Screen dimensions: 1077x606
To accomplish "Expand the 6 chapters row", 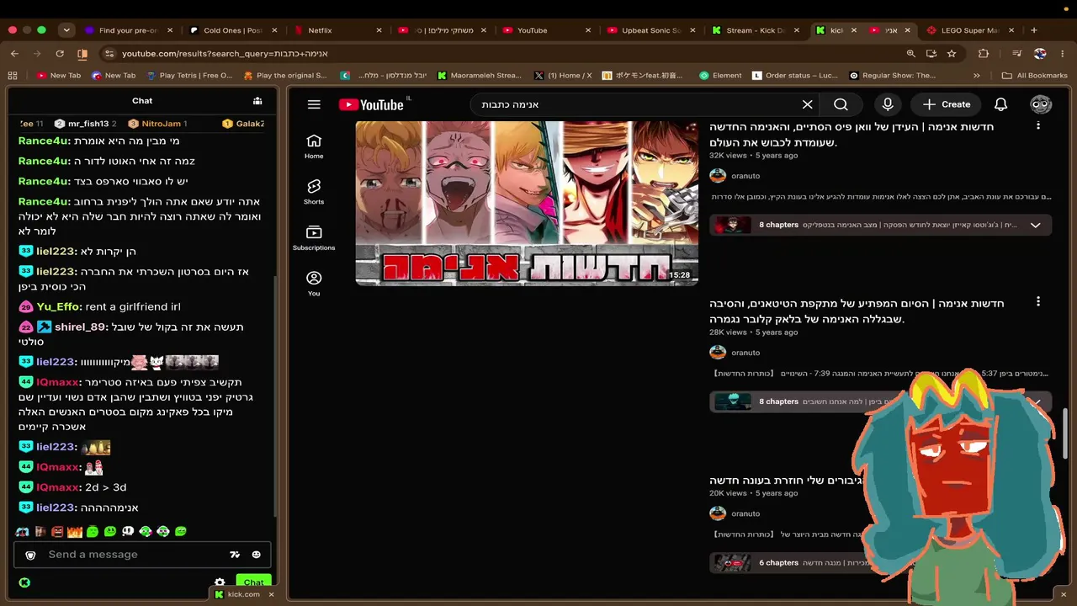I will (x=788, y=562).
